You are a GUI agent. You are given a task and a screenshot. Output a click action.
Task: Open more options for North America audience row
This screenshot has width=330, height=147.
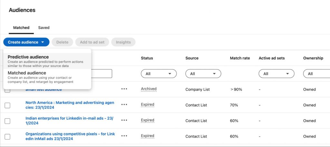(124, 105)
